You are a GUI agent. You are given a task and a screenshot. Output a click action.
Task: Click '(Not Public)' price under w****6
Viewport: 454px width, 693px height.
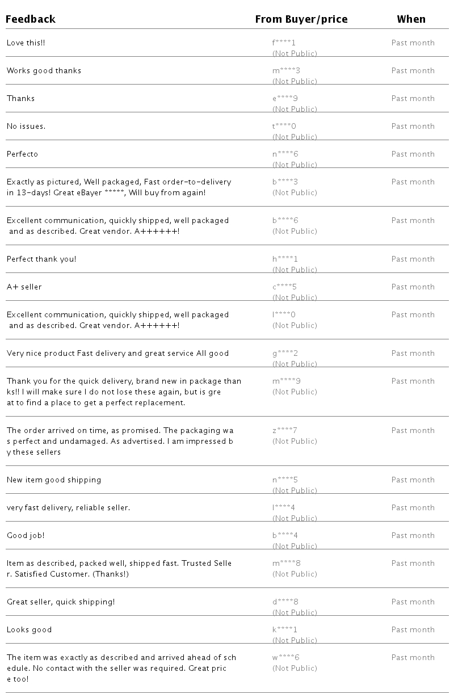(x=295, y=668)
